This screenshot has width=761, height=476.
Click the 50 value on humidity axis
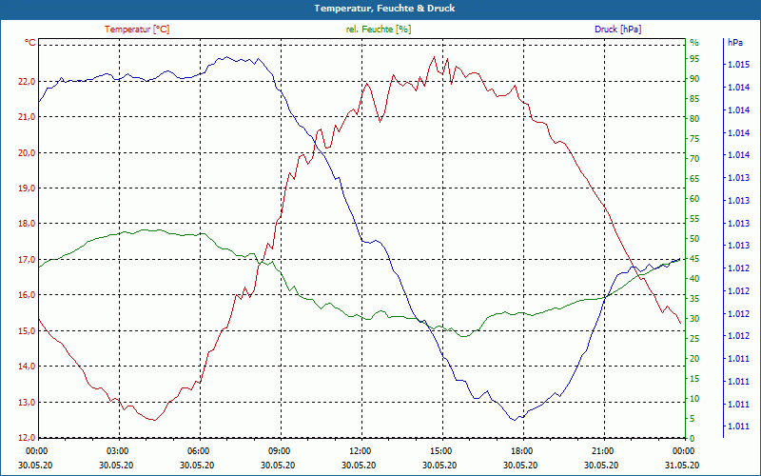(694, 239)
